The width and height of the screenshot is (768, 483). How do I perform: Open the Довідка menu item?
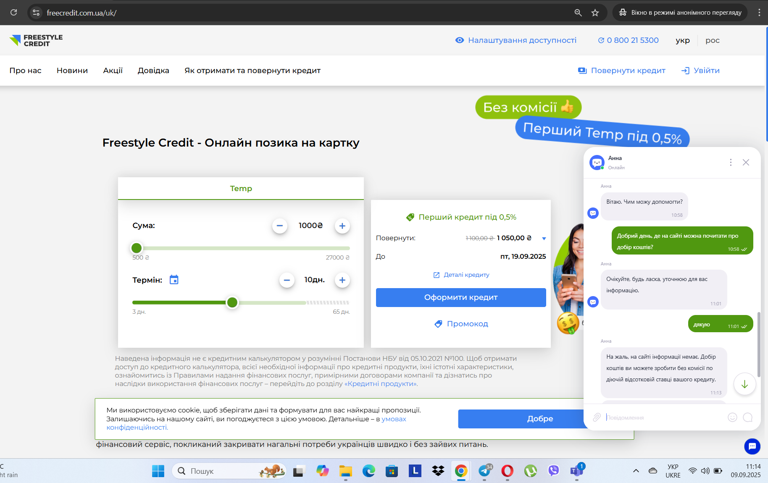(153, 71)
